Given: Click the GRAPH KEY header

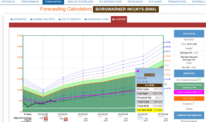Looking at the screenshot, I should coord(189,73).
